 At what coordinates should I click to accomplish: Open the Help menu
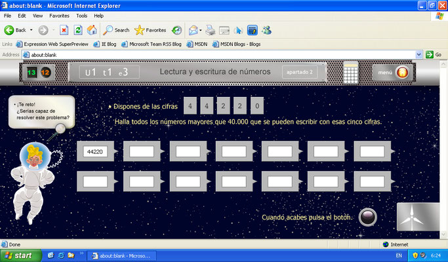click(x=98, y=16)
